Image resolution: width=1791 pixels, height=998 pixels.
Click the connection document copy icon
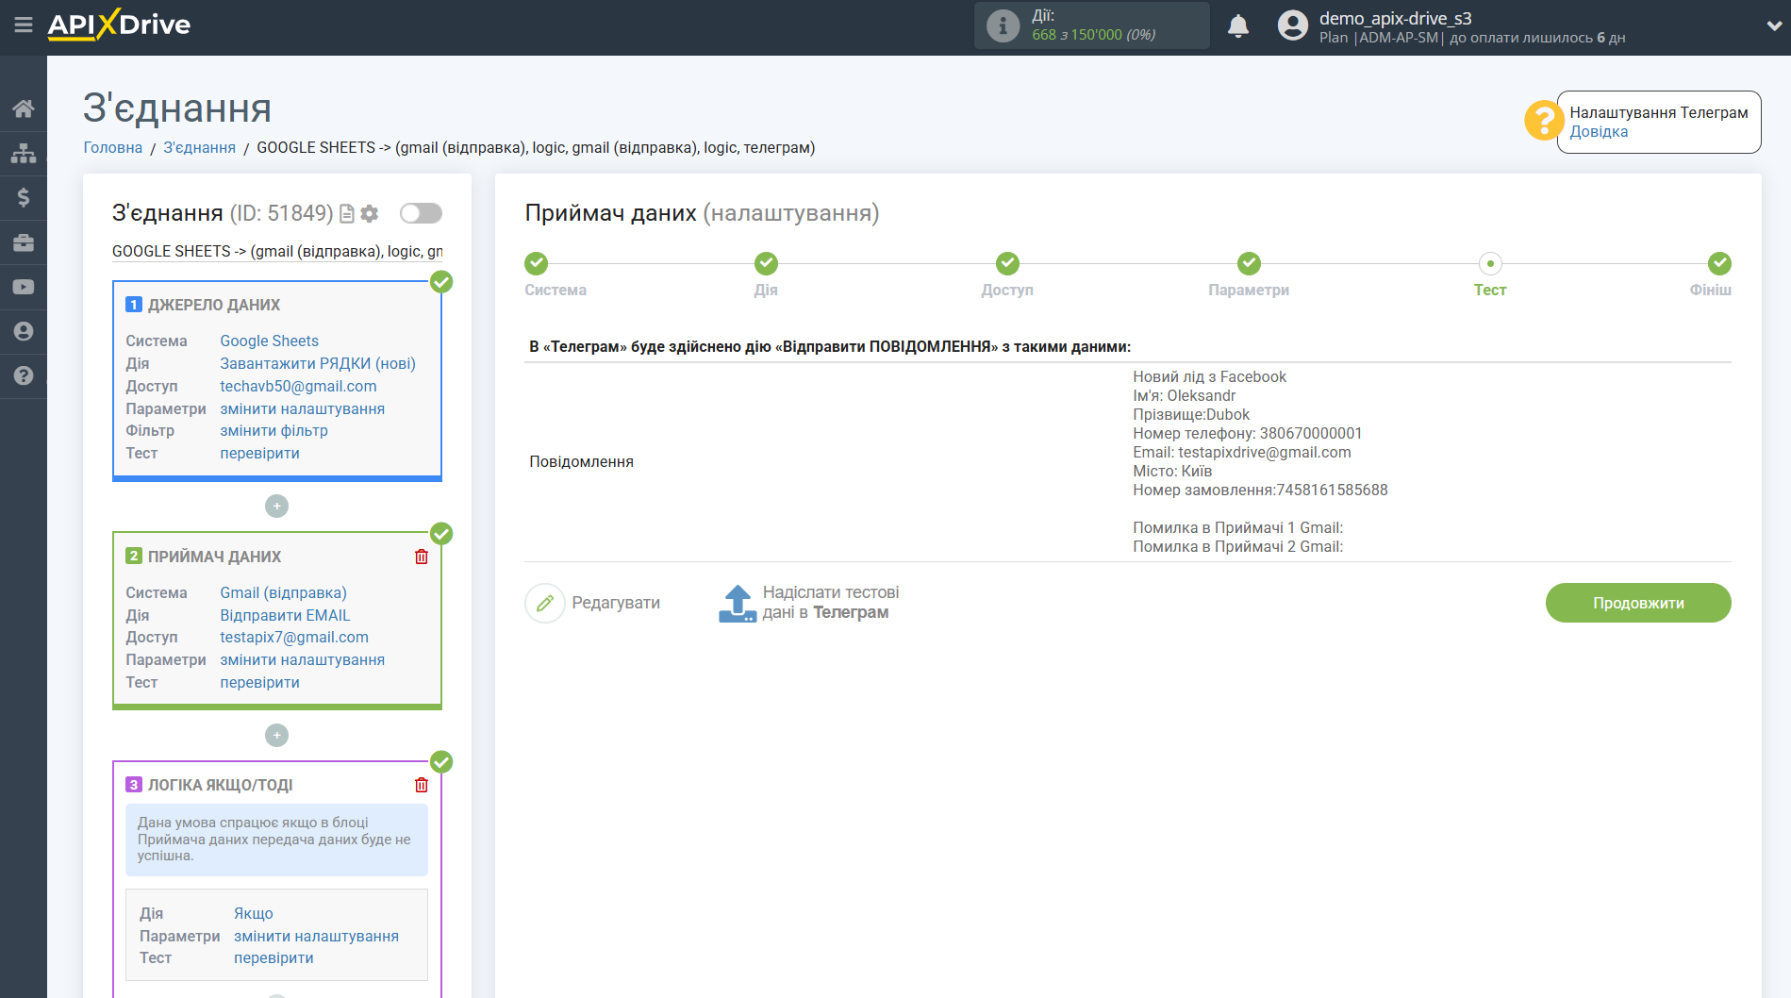tap(347, 214)
